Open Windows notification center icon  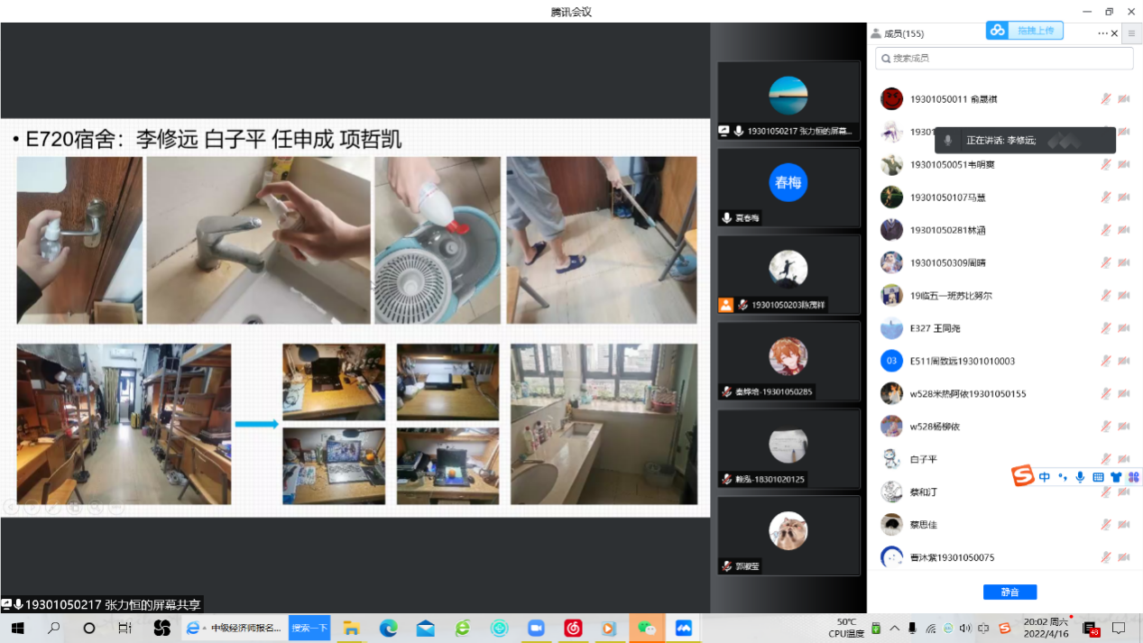tap(1119, 628)
